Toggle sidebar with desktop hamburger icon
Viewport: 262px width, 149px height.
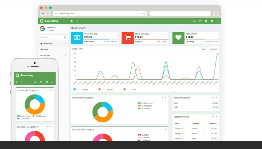tap(71, 21)
